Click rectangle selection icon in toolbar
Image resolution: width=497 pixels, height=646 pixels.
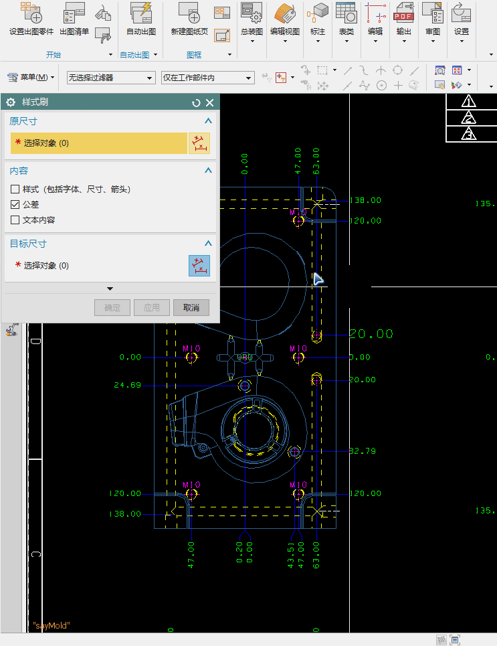point(322,70)
